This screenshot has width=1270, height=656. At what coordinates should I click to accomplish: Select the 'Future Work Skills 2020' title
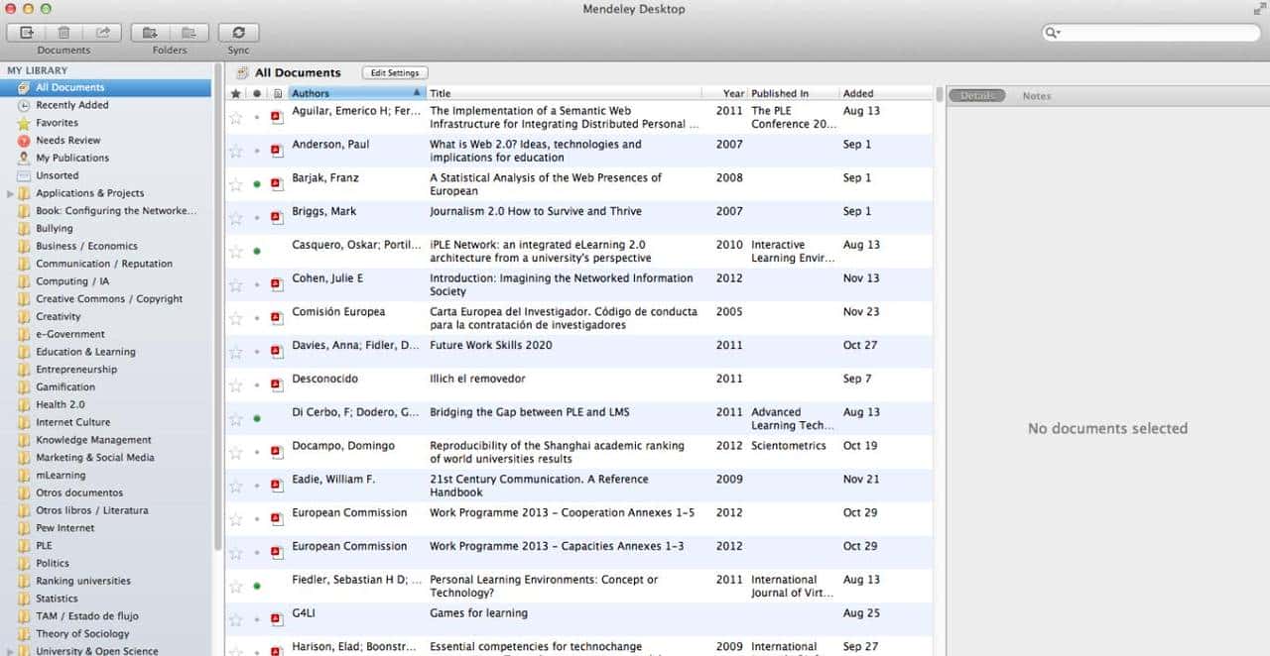point(490,345)
